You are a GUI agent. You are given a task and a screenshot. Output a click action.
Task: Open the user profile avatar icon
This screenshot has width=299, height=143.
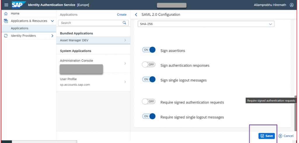click(292, 5)
